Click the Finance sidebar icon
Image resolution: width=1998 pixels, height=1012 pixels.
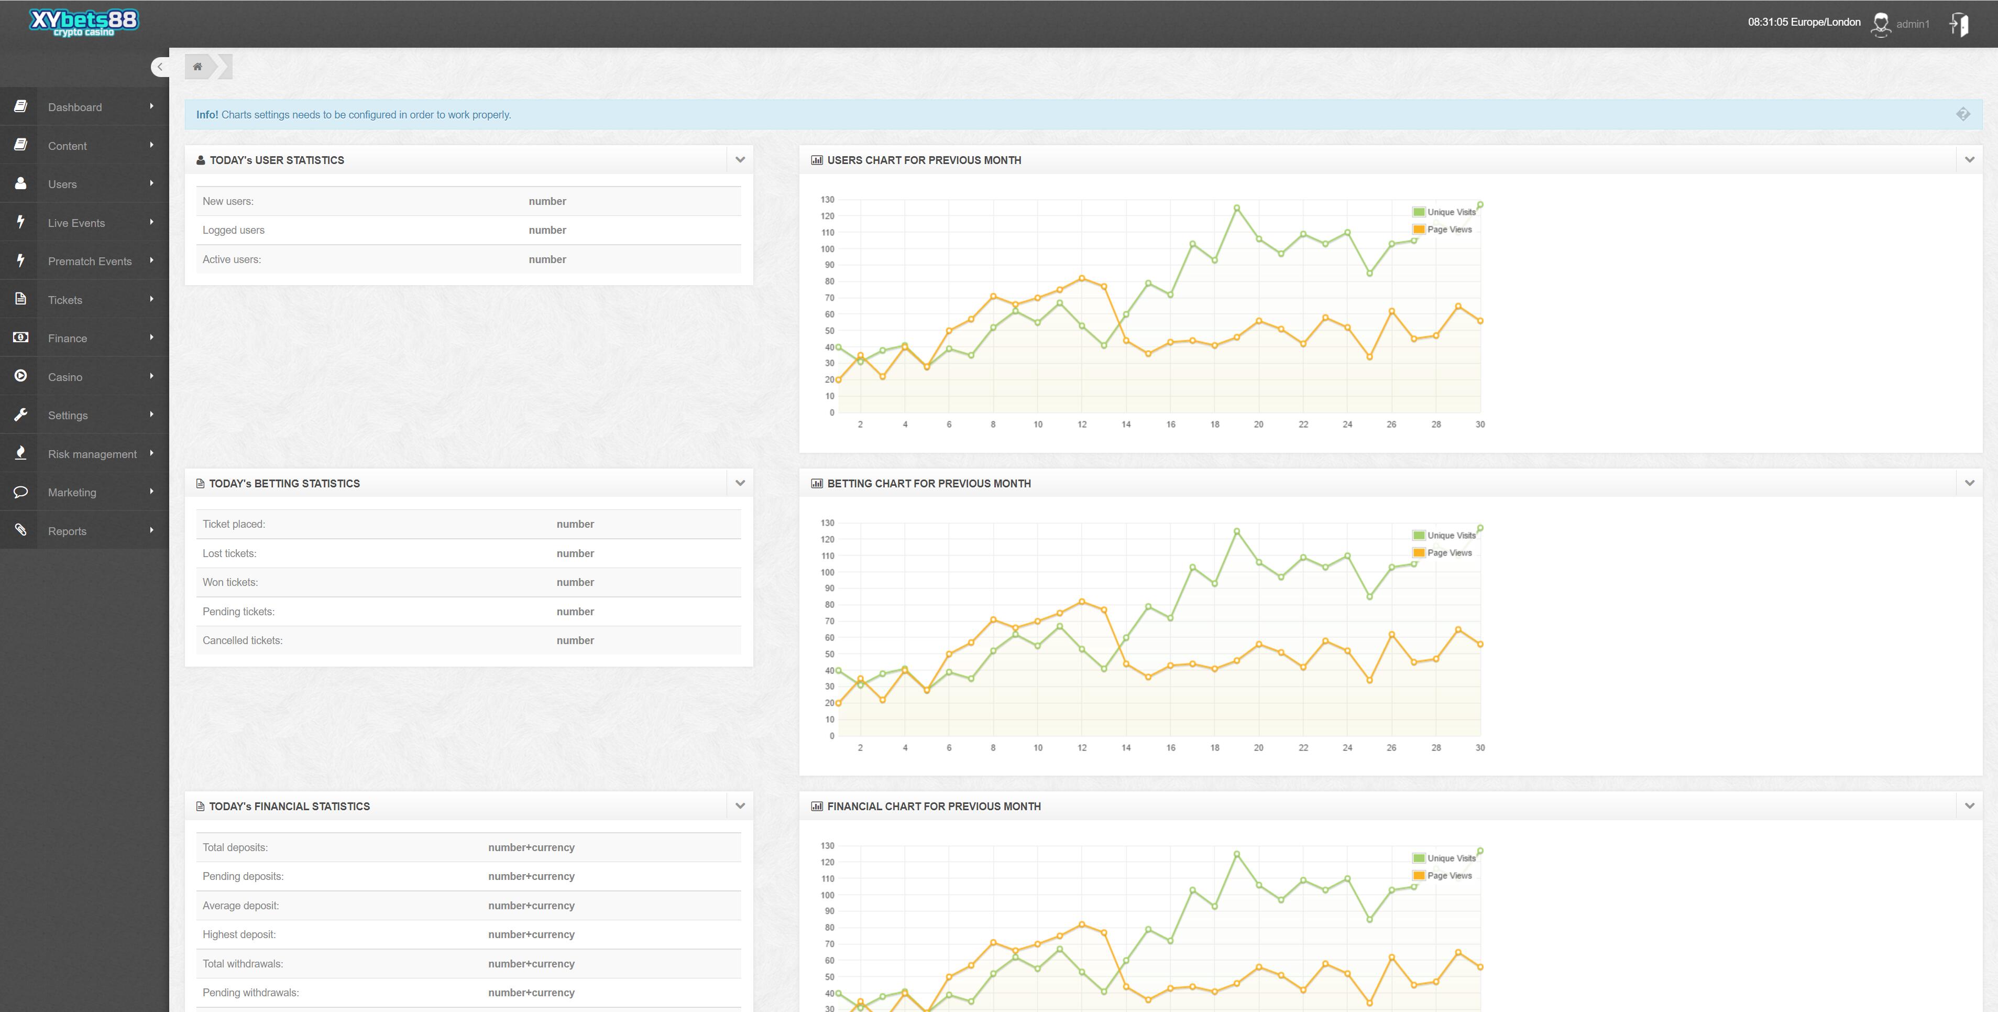pos(19,338)
